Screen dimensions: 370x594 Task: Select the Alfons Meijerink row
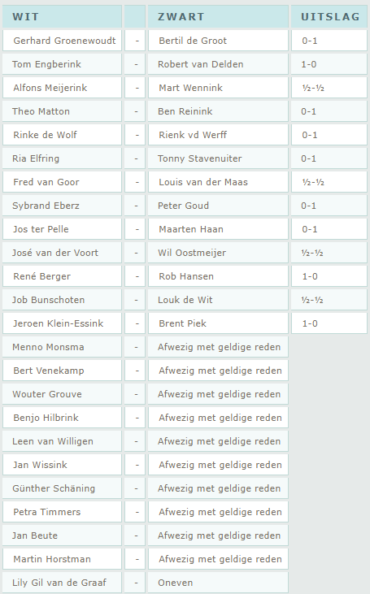(185, 88)
